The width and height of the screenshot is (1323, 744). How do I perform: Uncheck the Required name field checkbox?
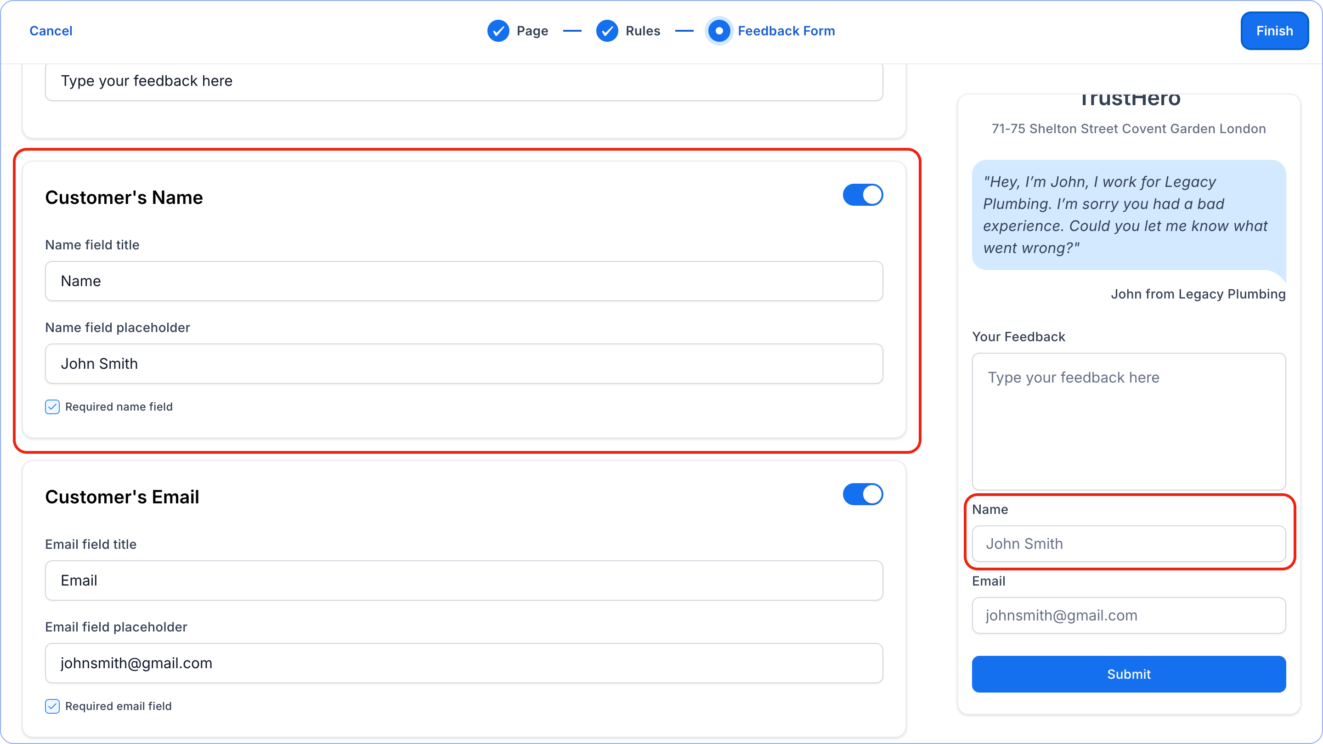52,406
